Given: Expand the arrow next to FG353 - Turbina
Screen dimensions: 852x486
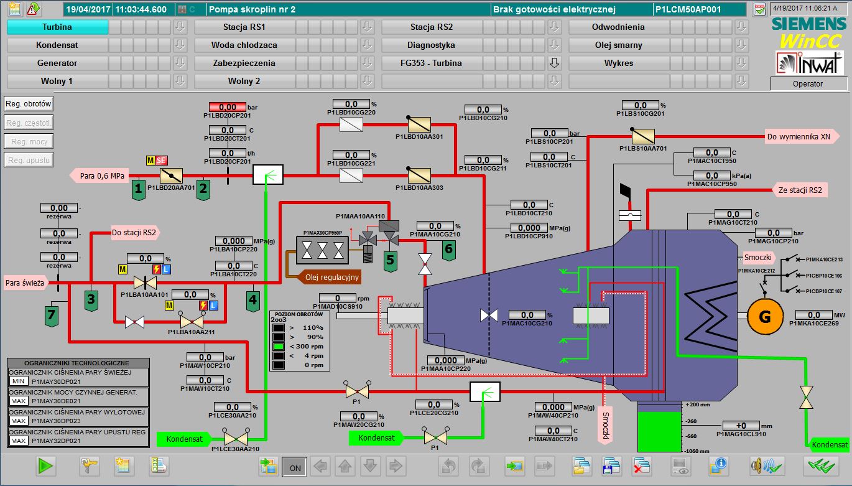Looking at the screenshot, I should tap(554, 63).
